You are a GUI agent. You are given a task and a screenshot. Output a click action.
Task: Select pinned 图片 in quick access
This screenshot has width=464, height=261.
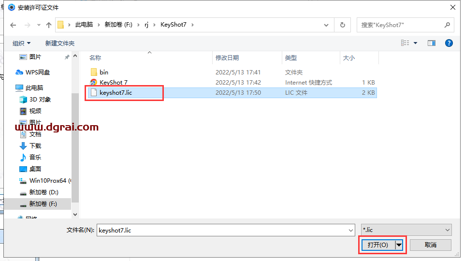click(35, 57)
